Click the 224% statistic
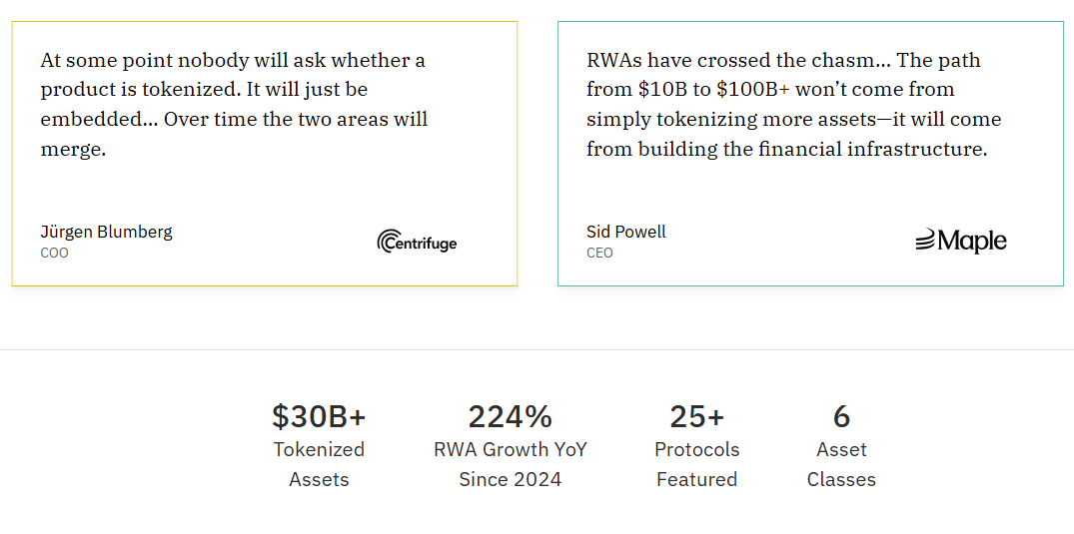1074x534 pixels. point(510,416)
